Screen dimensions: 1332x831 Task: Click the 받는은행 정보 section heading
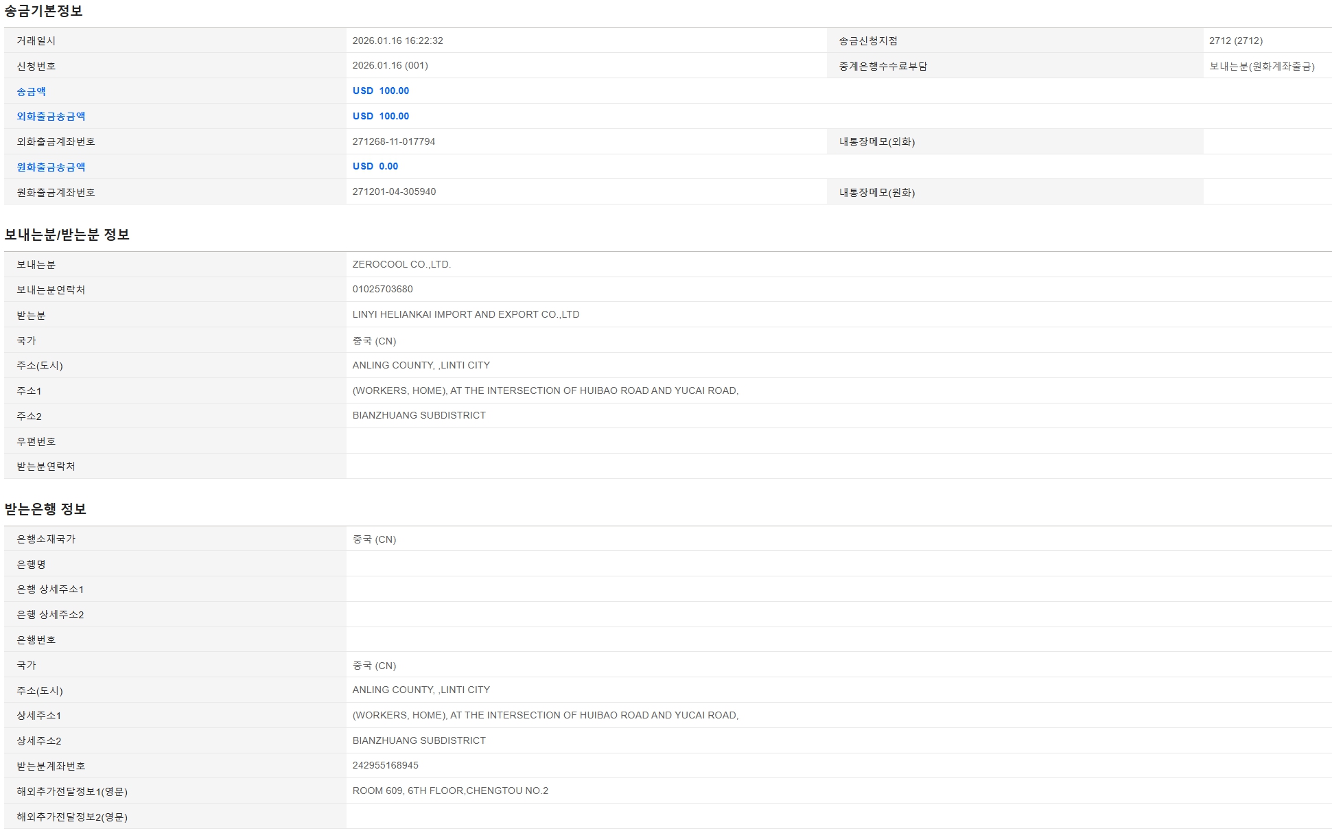45,509
